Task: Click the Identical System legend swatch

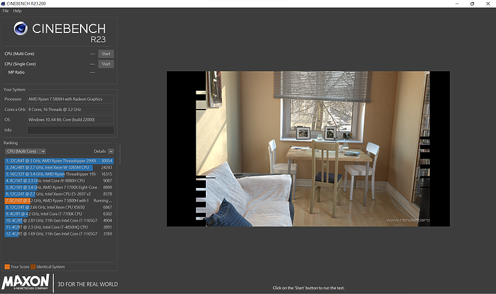Action: click(33, 267)
